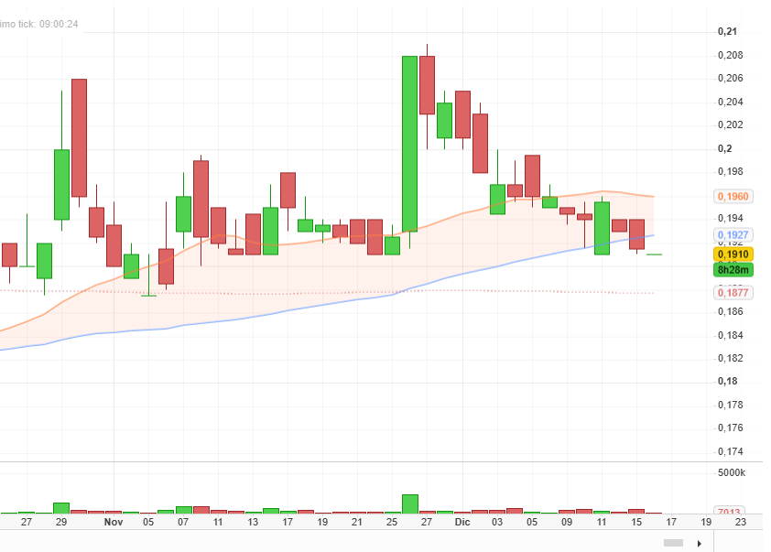Click the 15 date label on the axis
771x552 pixels.
[x=636, y=522]
